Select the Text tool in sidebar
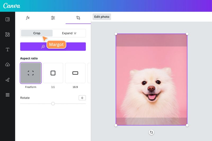The image size is (212, 141). point(7,50)
